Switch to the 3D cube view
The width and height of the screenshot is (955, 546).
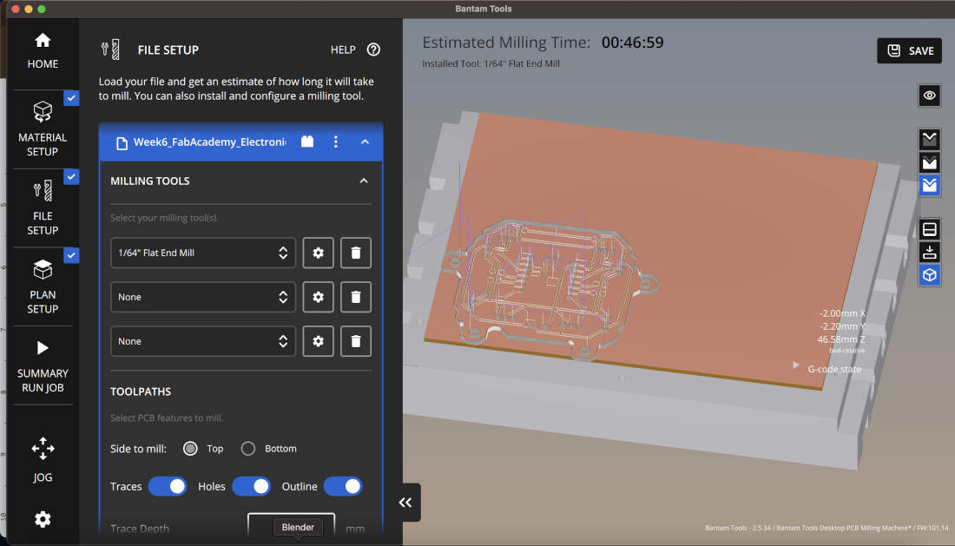point(930,275)
